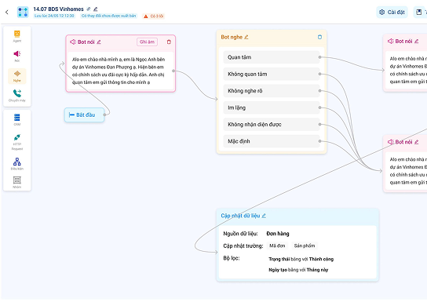The width and height of the screenshot is (427, 302).
Task: Click the Không nhận diện được connector dot
Action: 319,125
